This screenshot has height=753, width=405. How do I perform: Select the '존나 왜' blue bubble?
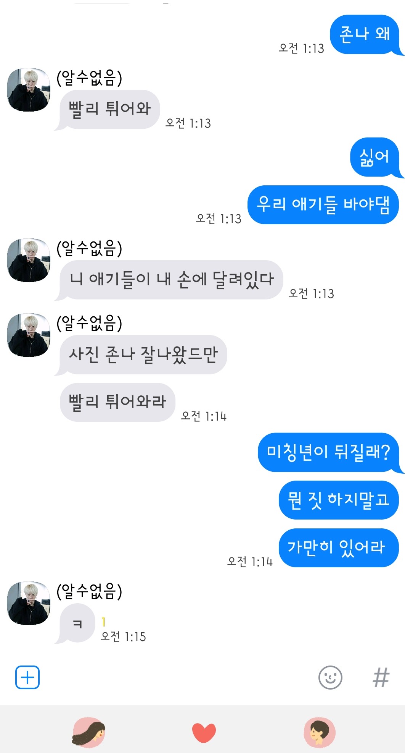click(365, 34)
